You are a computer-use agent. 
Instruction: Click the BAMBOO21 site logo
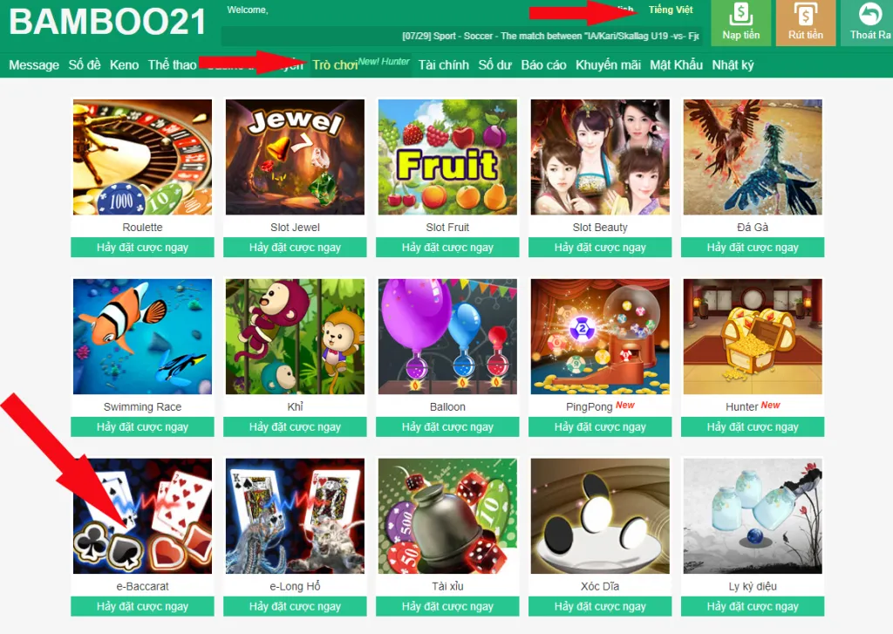tap(107, 22)
